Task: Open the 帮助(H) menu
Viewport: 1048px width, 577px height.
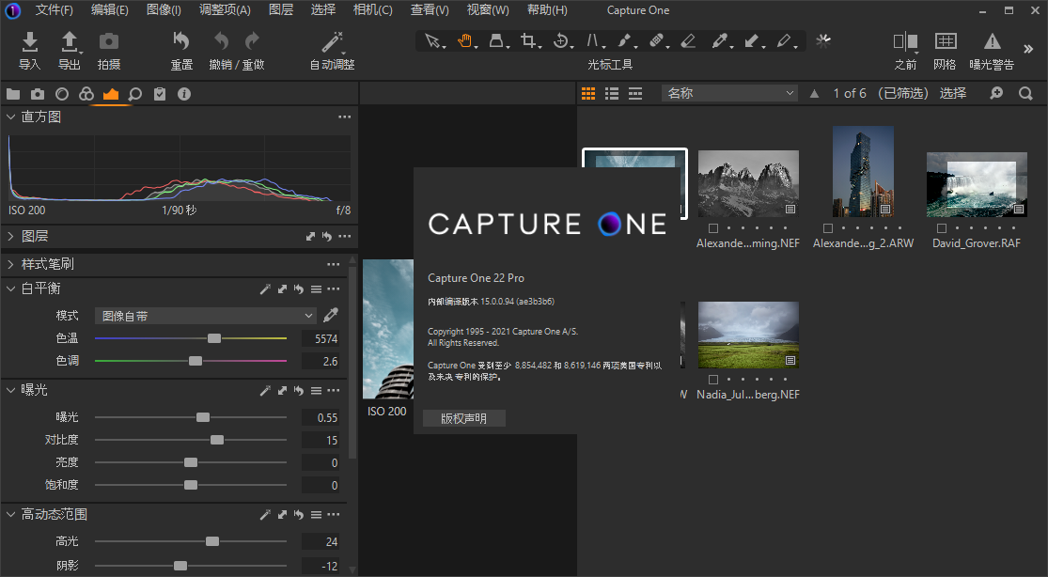Action: click(547, 10)
